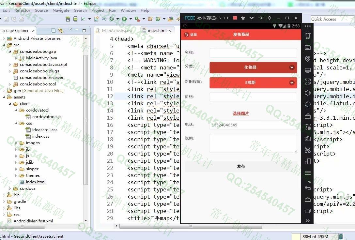Click Nox fullscreen sidebar icon

click(307, 82)
